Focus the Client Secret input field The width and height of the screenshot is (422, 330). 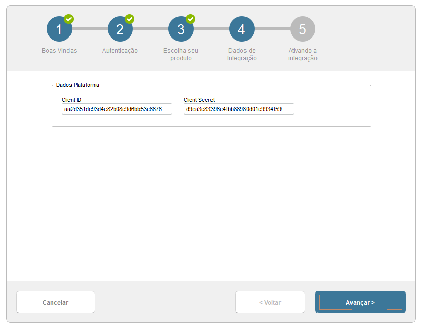coord(239,109)
